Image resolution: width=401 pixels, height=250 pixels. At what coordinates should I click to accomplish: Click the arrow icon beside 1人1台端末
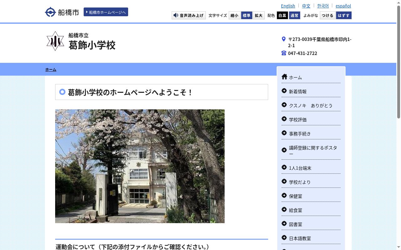284,167
